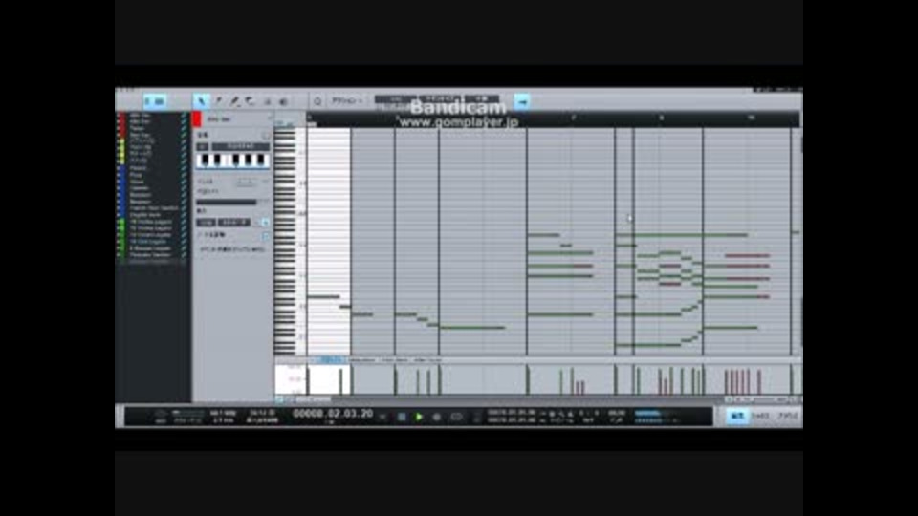This screenshot has width=918, height=516.
Task: Select the Split tool
Action: pos(218,101)
